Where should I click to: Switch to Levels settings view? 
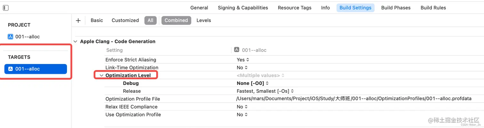pyautogui.click(x=204, y=20)
